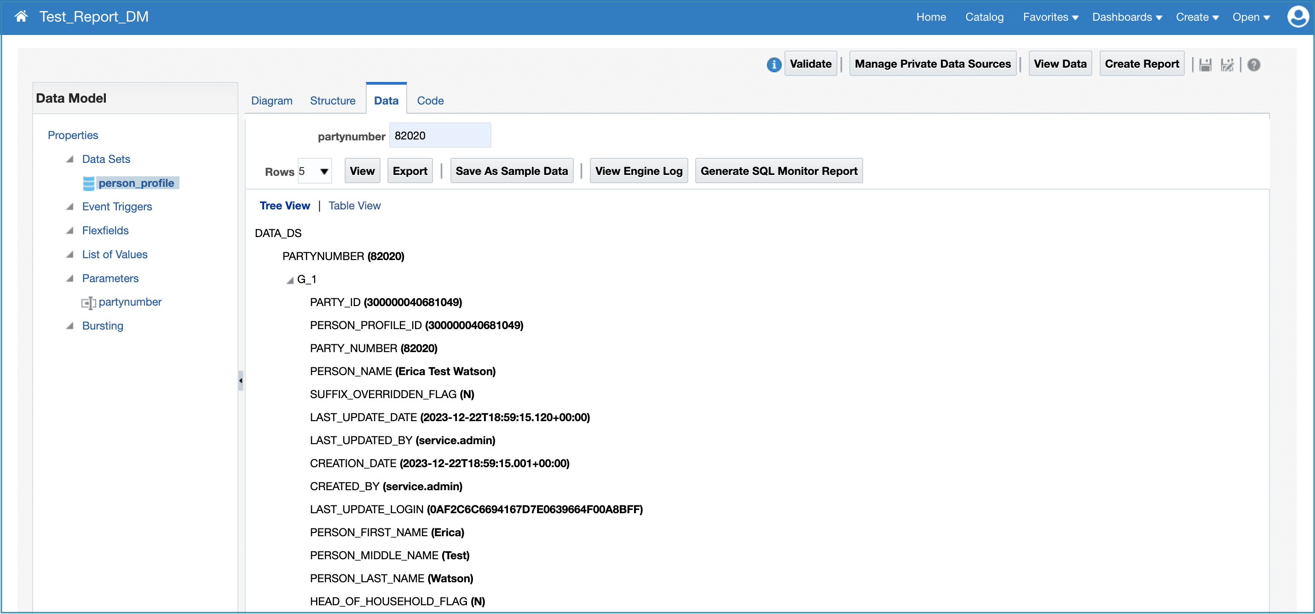
Task: Click the Save As icon with pencil
Action: tap(1227, 65)
